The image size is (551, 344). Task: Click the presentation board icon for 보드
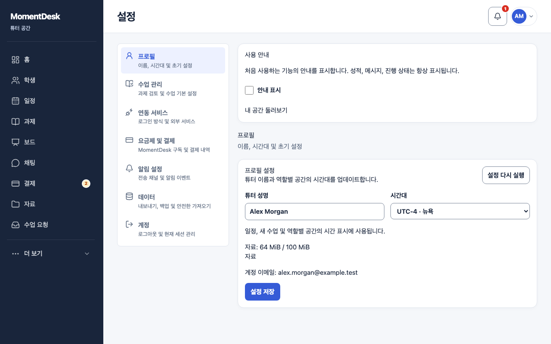pyautogui.click(x=15, y=142)
